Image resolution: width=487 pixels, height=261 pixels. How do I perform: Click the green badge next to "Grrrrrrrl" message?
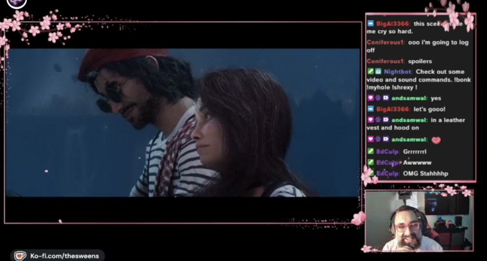coord(371,151)
